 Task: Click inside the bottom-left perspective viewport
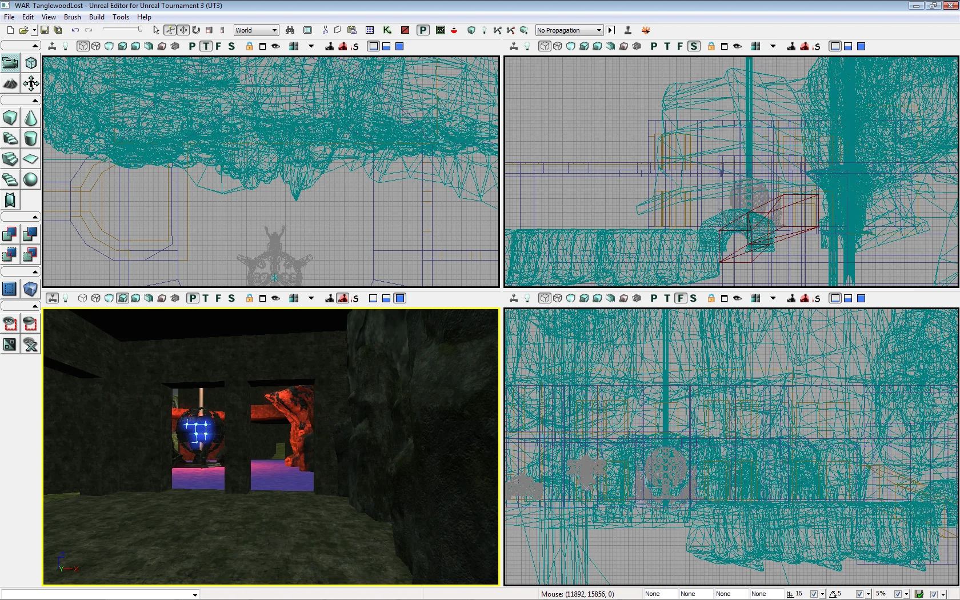point(271,447)
